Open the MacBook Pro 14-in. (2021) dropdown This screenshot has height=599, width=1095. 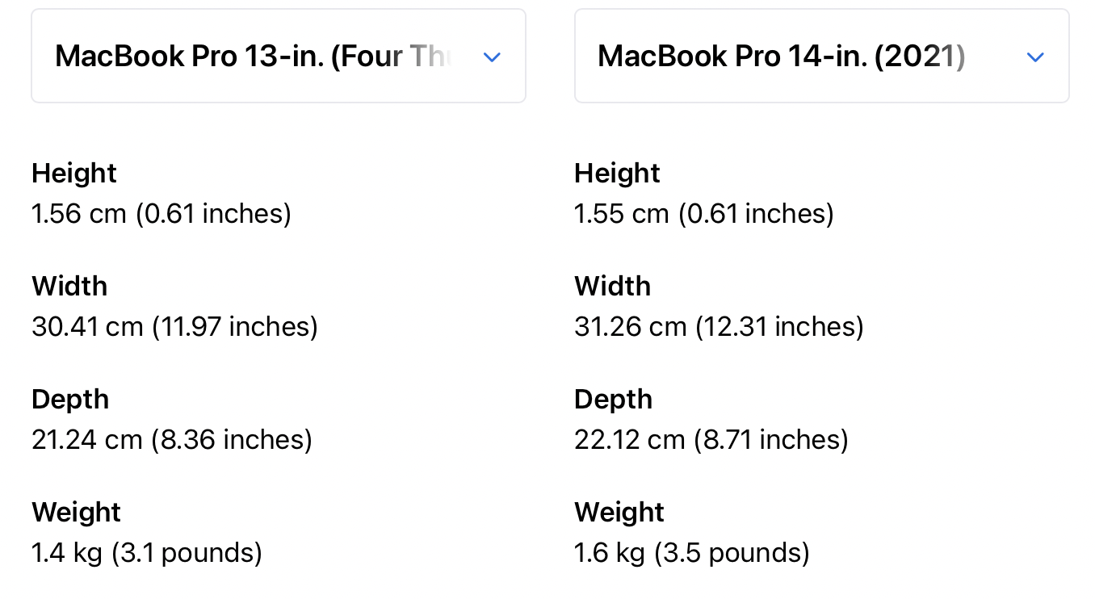tap(822, 56)
